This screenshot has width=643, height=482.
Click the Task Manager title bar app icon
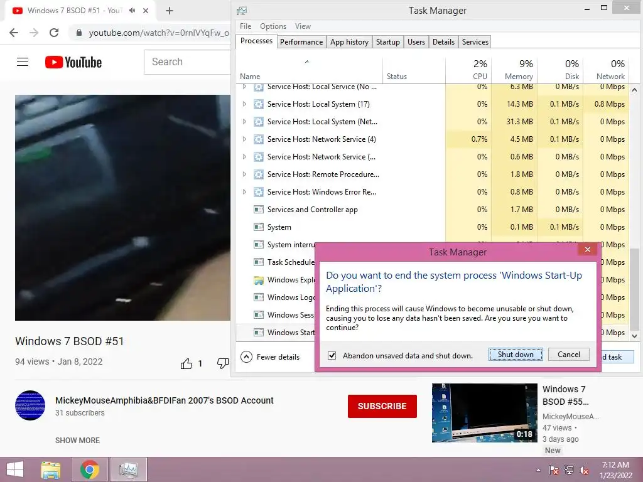(242, 11)
